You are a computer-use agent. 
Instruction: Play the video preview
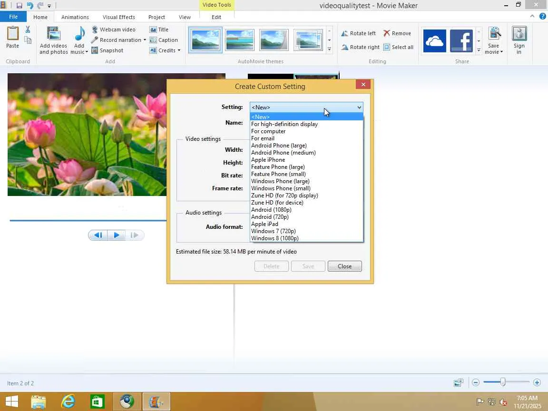click(117, 235)
